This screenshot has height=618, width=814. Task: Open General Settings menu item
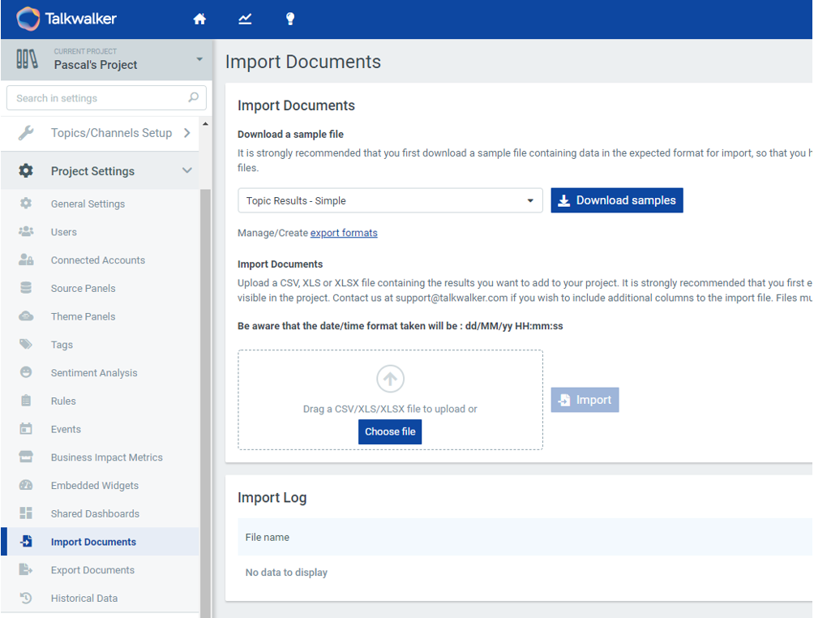88,204
